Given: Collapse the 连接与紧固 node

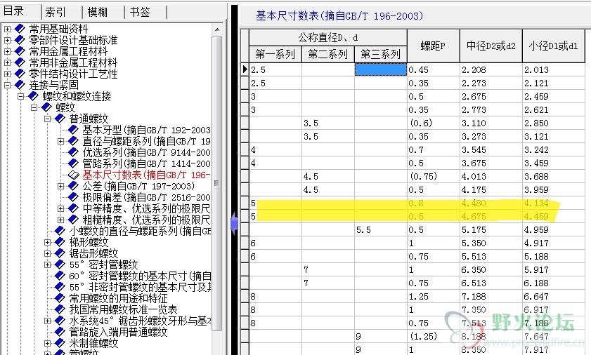Looking at the screenshot, I should click(x=8, y=85).
